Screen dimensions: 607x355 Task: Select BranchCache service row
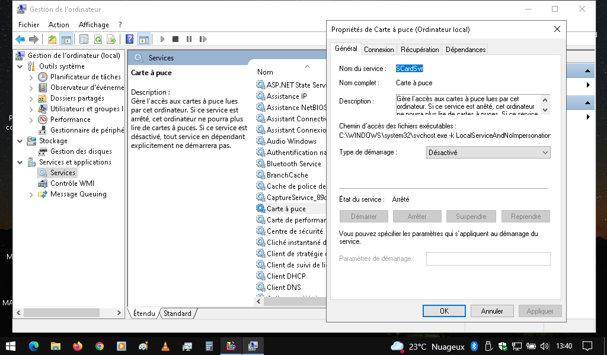(287, 175)
